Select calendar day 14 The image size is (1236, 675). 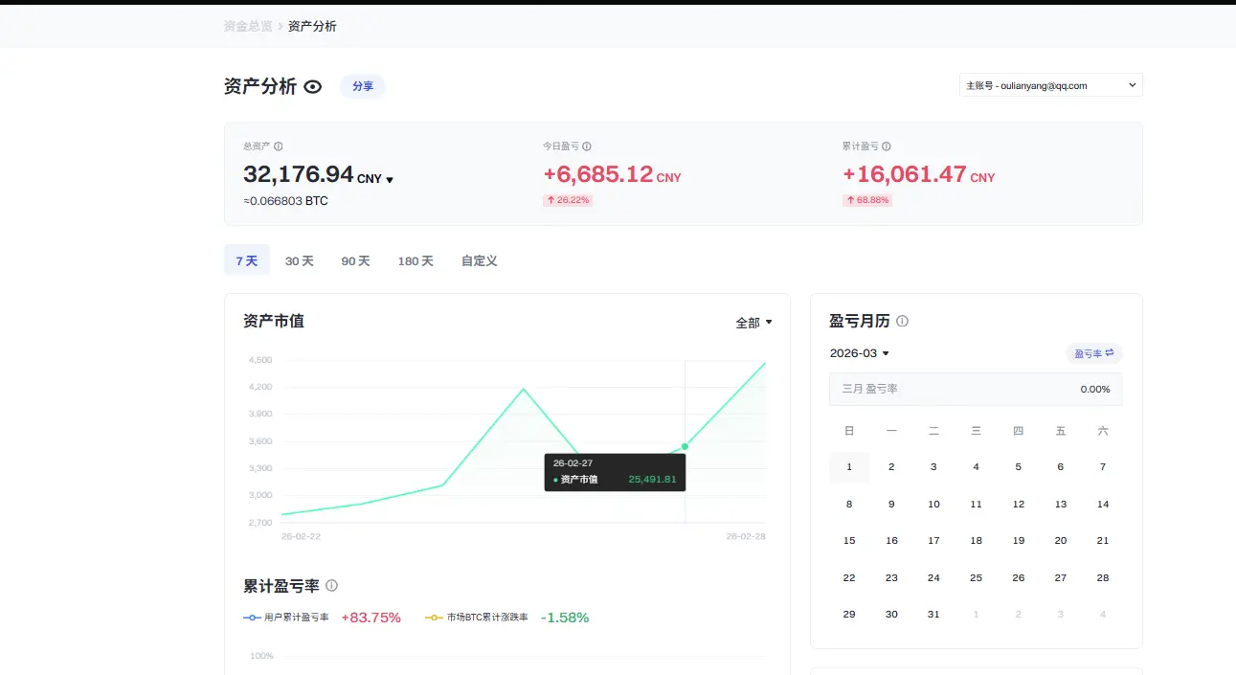click(1103, 505)
